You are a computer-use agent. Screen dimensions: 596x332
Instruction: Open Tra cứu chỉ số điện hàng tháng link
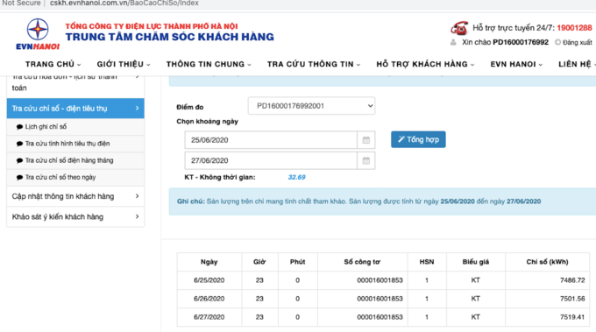point(69,160)
